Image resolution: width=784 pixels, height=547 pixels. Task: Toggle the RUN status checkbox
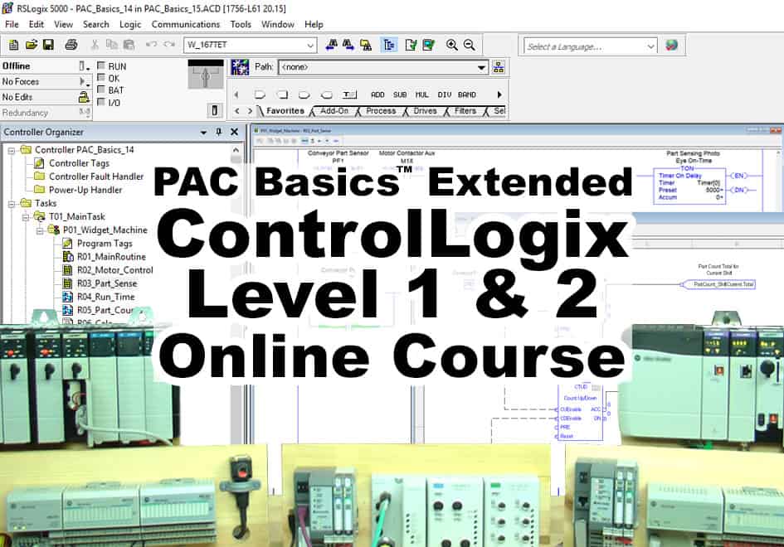pyautogui.click(x=101, y=66)
